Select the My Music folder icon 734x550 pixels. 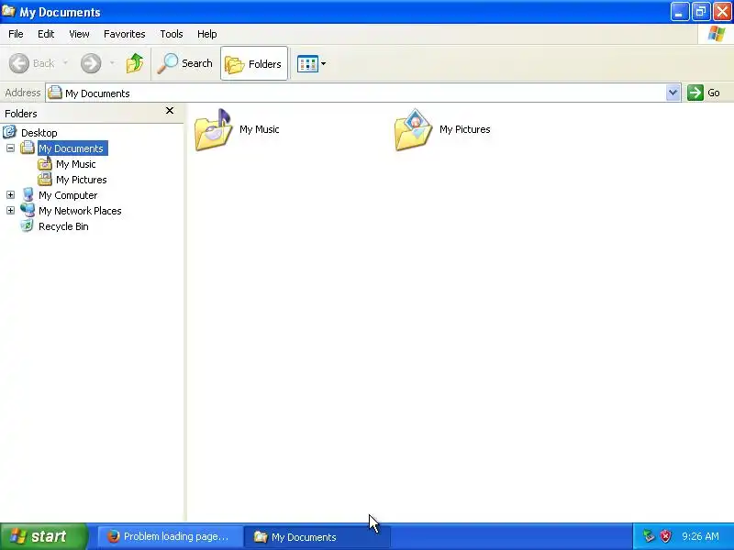point(214,129)
